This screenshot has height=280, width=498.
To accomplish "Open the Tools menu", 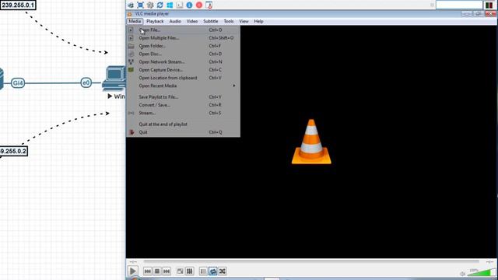I will (x=229, y=21).
